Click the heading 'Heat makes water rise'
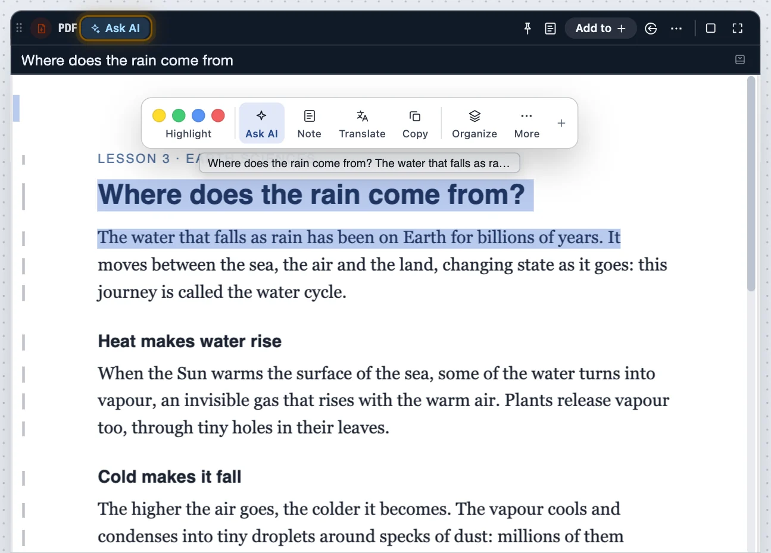 pyautogui.click(x=190, y=341)
